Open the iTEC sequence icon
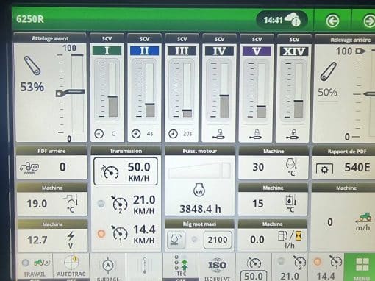Image resolution: width=375 pixels, height=281 pixels. pos(181,266)
